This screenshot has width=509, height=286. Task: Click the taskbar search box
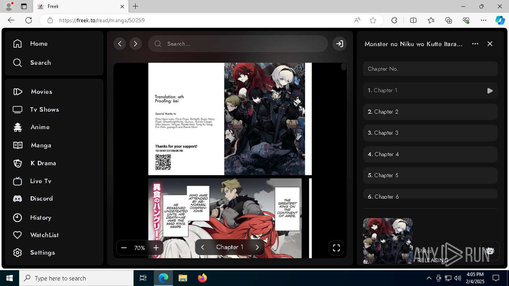[x=76, y=278]
